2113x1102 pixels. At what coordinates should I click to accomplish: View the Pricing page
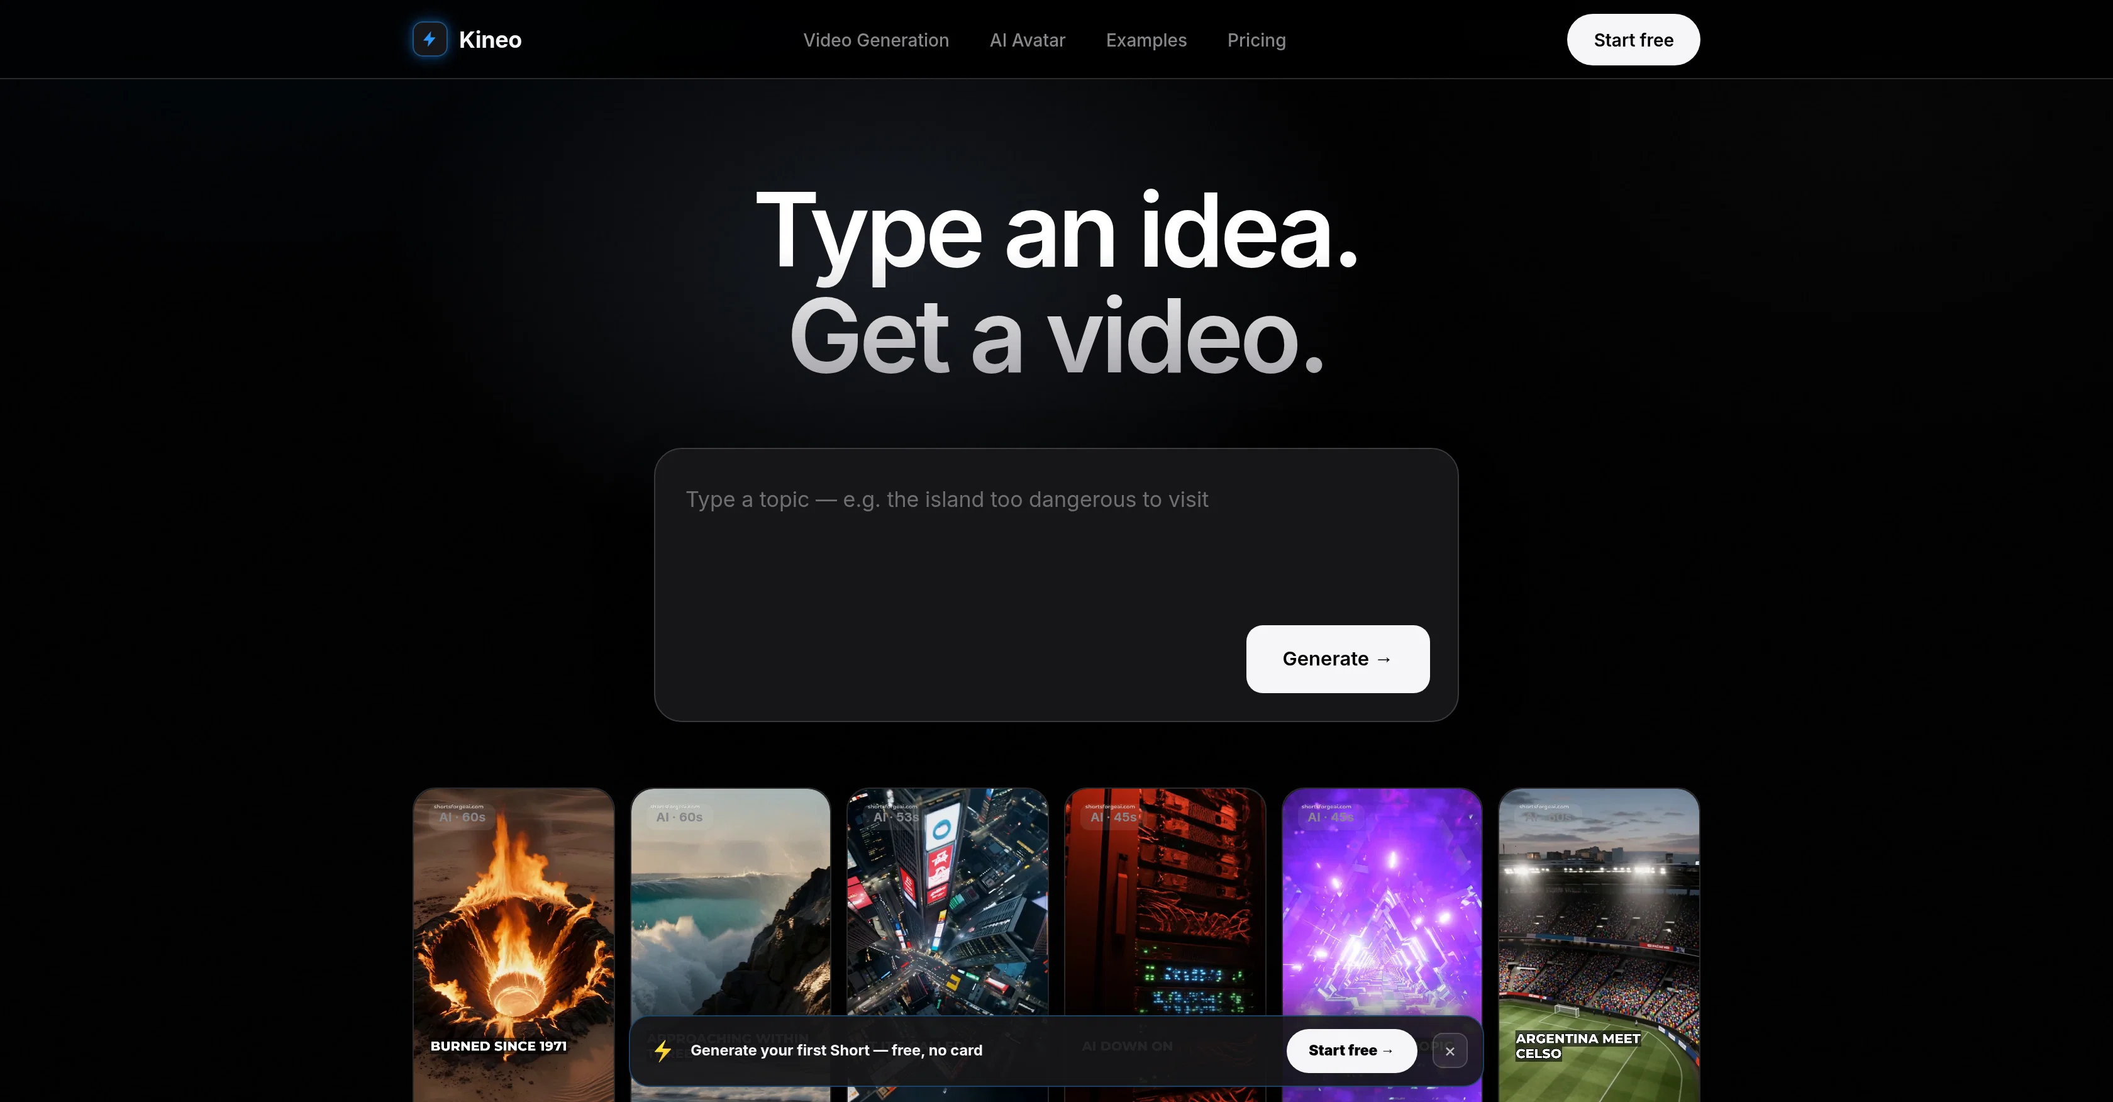1256,40
